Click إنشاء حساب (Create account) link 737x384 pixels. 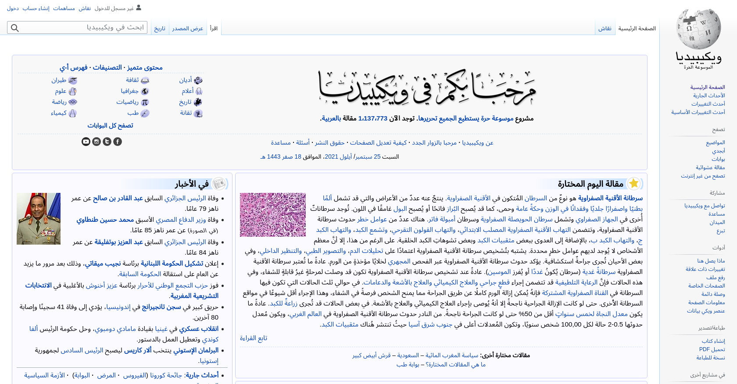click(x=36, y=8)
